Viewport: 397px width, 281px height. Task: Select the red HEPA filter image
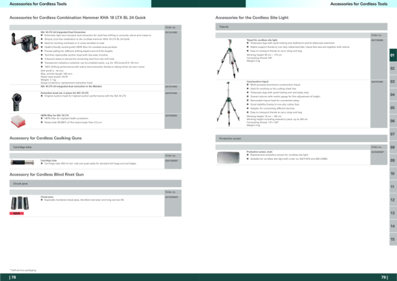coord(18,121)
